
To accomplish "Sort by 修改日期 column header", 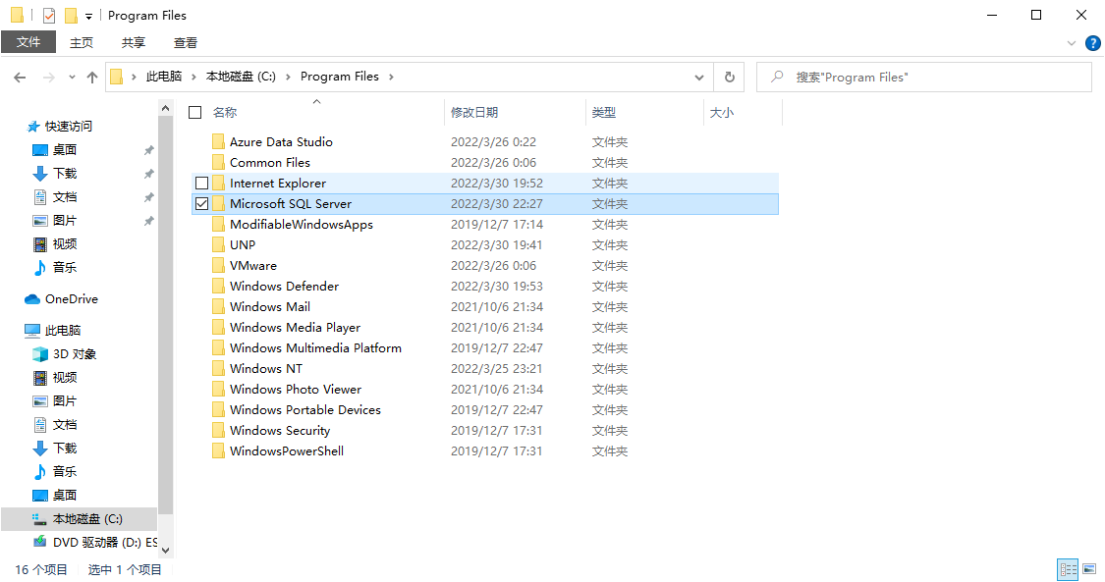I will click(474, 112).
